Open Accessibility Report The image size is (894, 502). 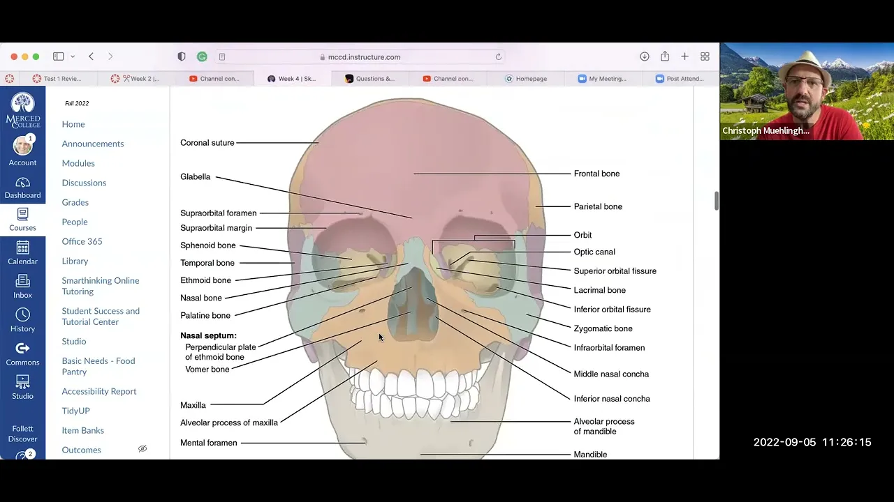click(99, 391)
